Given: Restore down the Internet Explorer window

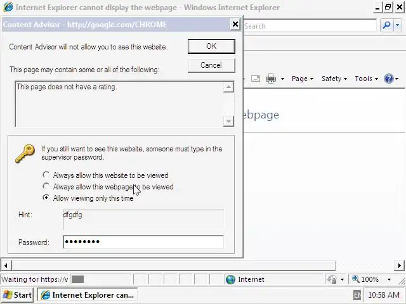Looking at the screenshot, I should 388,7.
